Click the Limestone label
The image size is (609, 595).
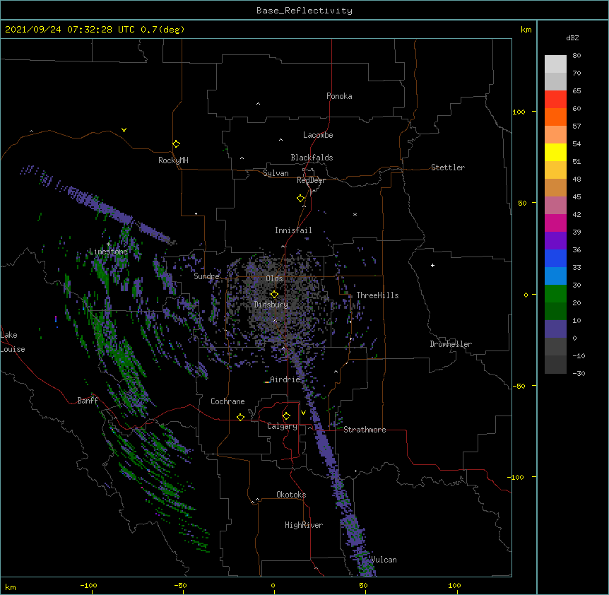click(x=108, y=252)
